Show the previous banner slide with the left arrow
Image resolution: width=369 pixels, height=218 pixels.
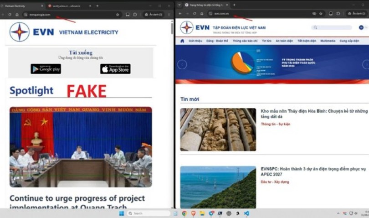point(182,64)
